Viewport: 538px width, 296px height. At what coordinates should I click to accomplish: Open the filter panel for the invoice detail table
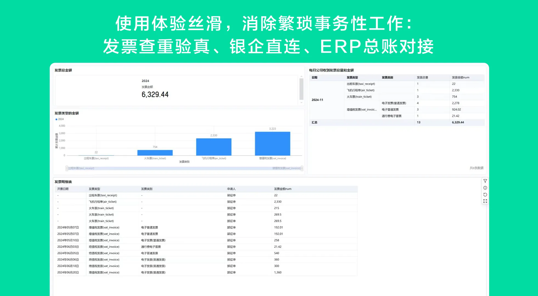tap(485, 181)
